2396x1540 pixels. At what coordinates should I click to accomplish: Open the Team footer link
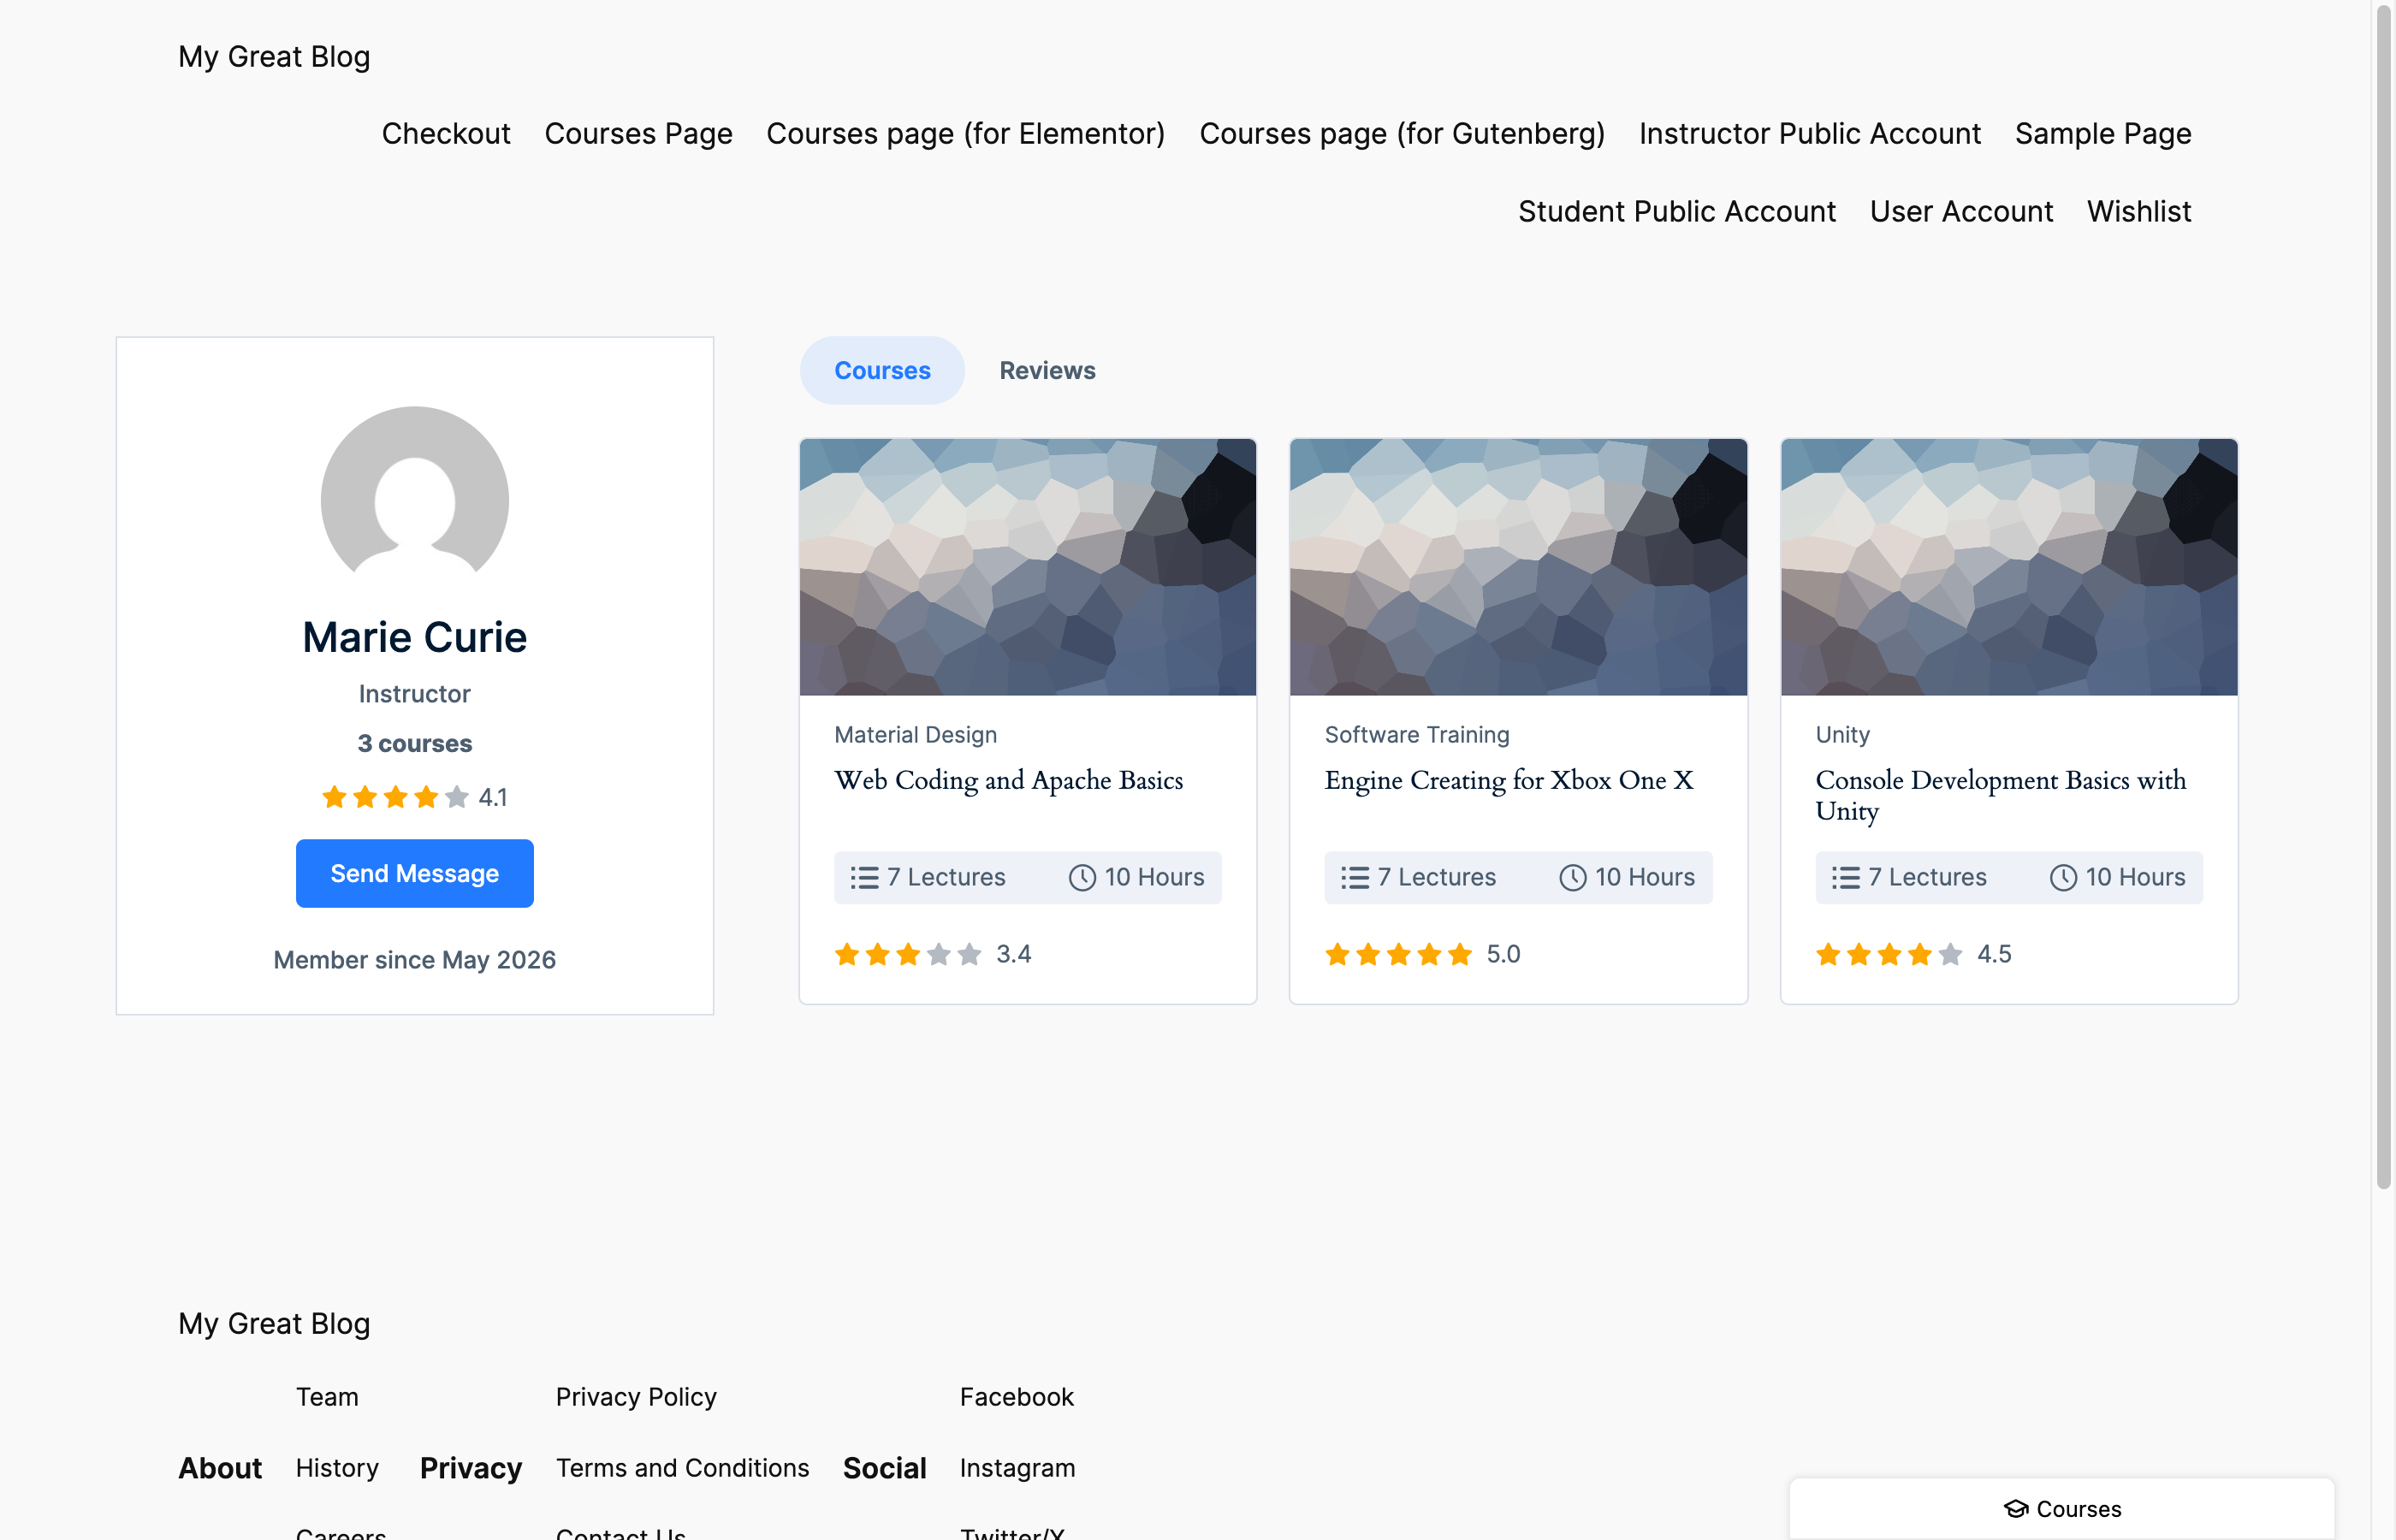coord(327,1397)
